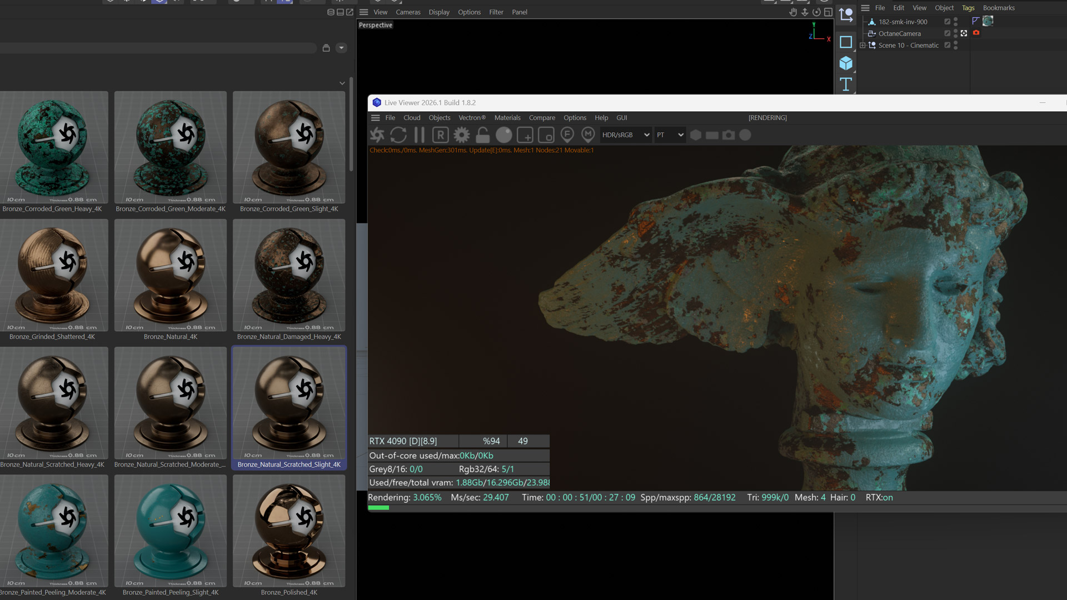This screenshot has height=600, width=1067.
Task: Select the Cube primitive tool
Action: click(846, 63)
